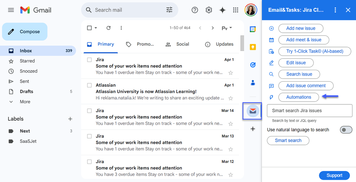The width and height of the screenshot is (356, 182).
Task: Switch to the Promotions tab
Action: click(x=140, y=44)
